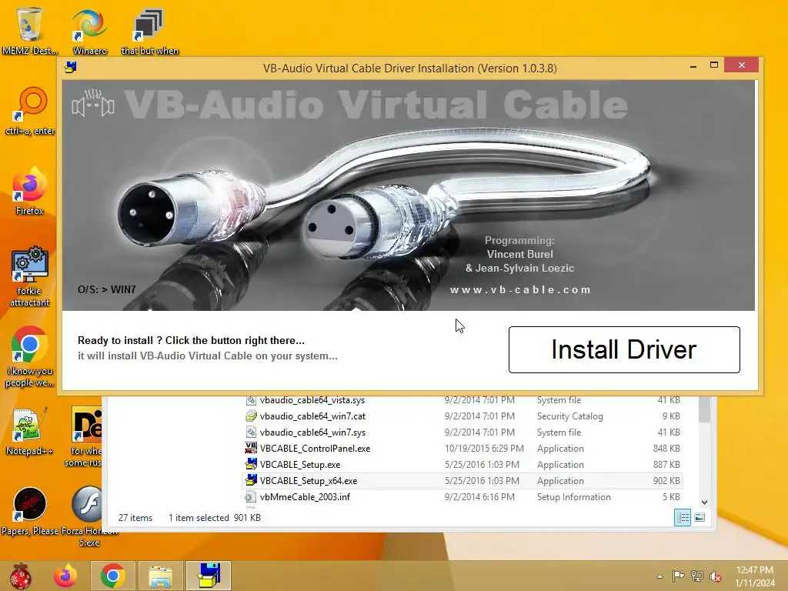Switch Explorer to Large icons view
The width and height of the screenshot is (788, 591).
(x=700, y=517)
